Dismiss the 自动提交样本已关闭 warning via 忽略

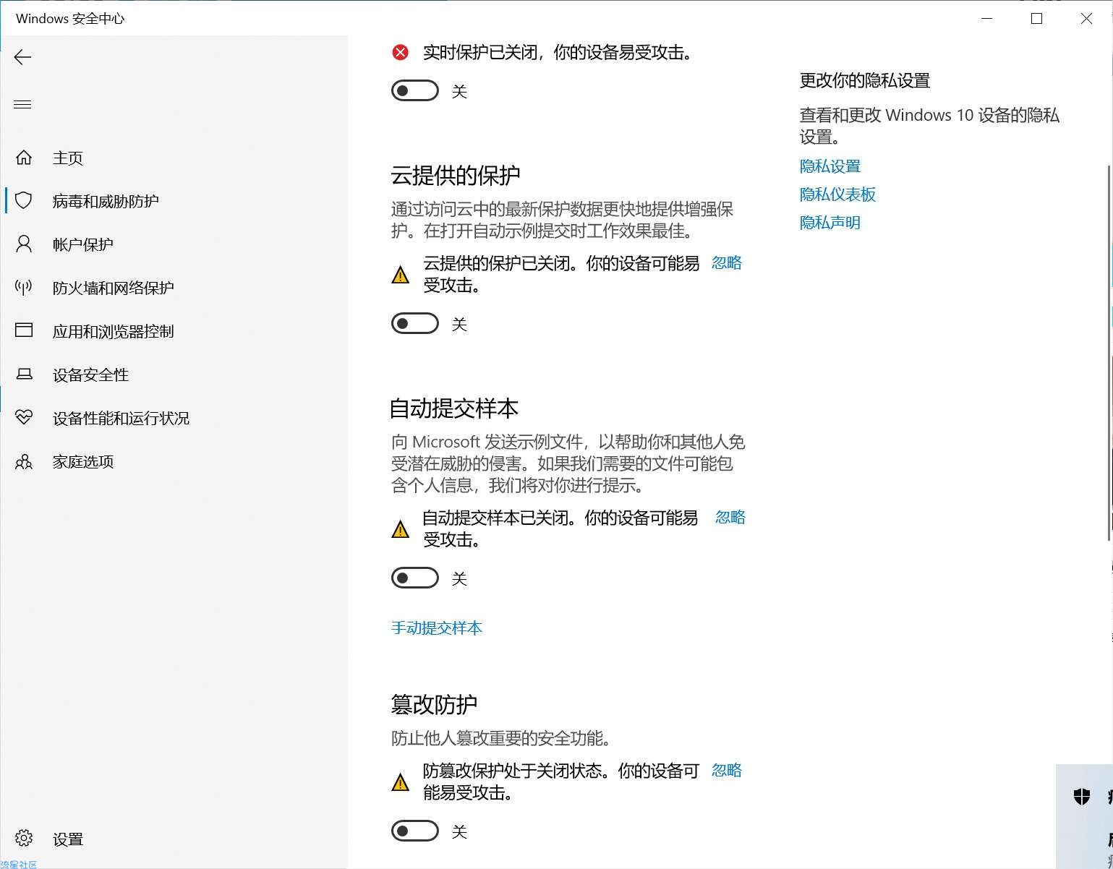[730, 517]
